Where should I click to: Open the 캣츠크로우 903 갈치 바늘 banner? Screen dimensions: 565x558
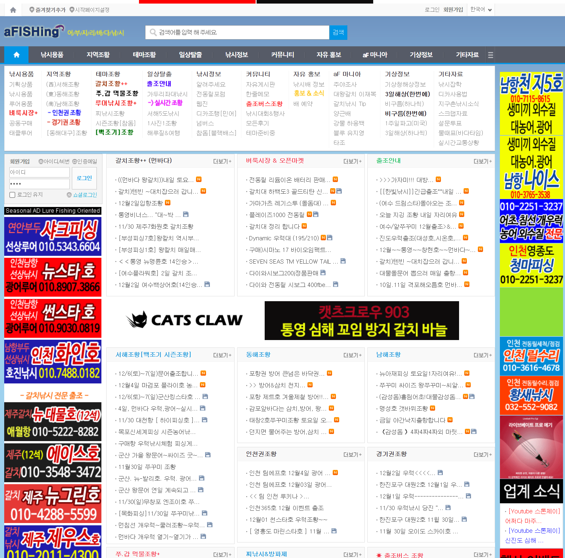coord(362,321)
